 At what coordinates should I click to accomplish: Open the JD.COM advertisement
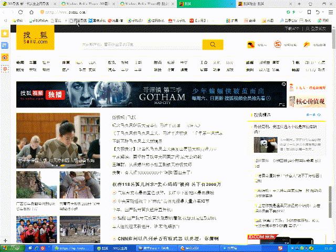point(287,239)
